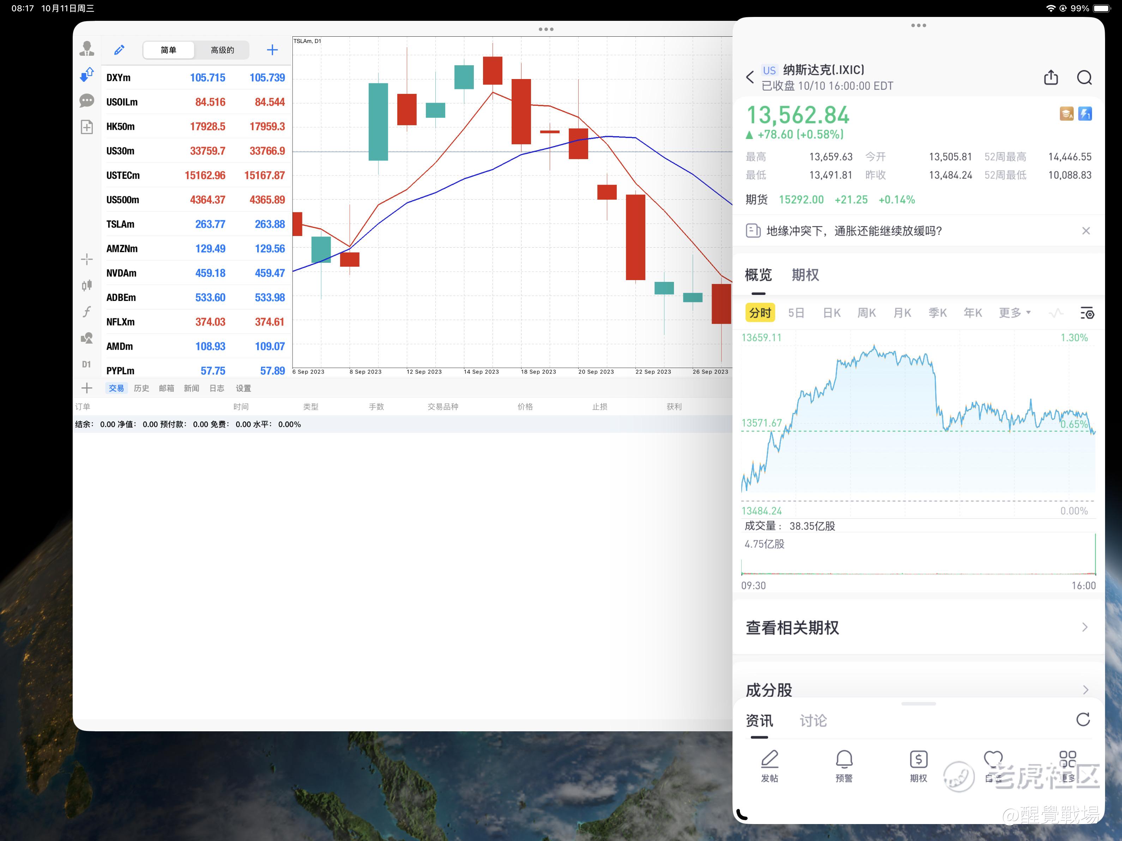The width and height of the screenshot is (1122, 841).
Task: Select TSLAm row in watchlist
Action: (196, 224)
